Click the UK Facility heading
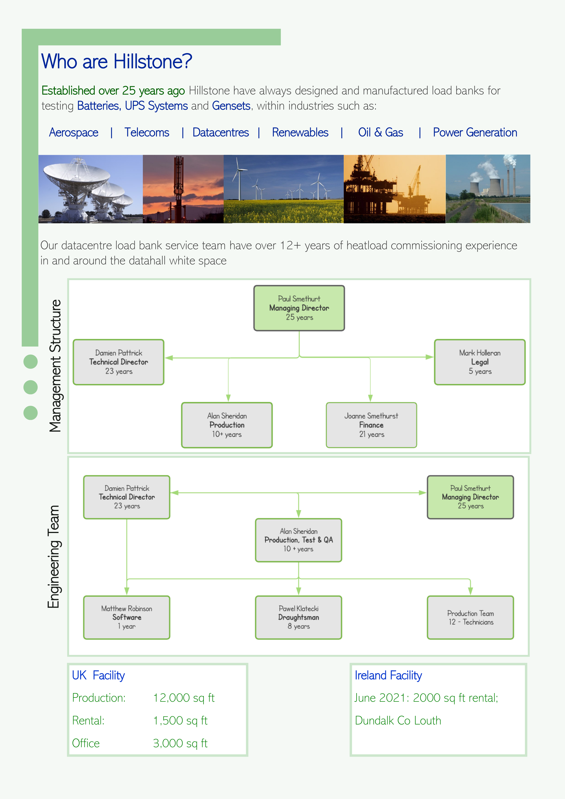This screenshot has width=565, height=799. click(x=98, y=676)
